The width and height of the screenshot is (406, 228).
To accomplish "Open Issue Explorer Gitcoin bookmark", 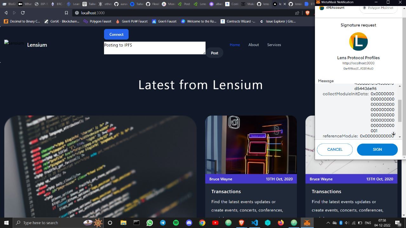I will point(278,21).
